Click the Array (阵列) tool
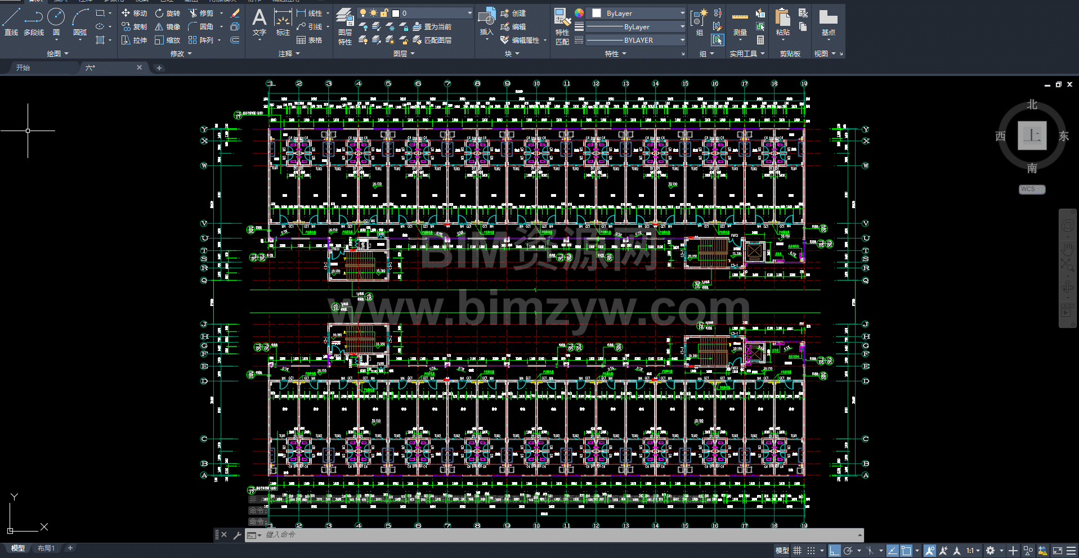 [x=202, y=40]
